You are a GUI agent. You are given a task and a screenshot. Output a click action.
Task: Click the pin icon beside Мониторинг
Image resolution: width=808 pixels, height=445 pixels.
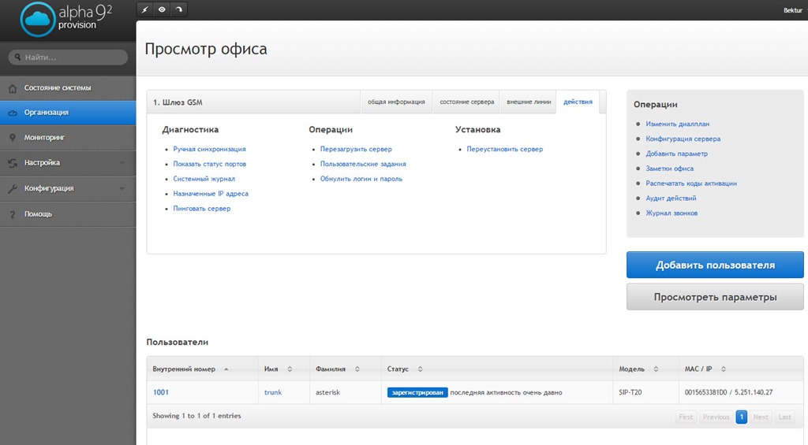coord(13,138)
